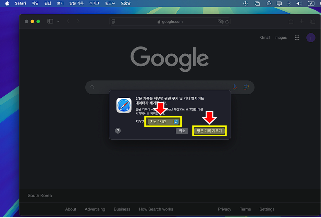Open the Gmail link
This screenshot has width=321, height=218.
point(265,38)
